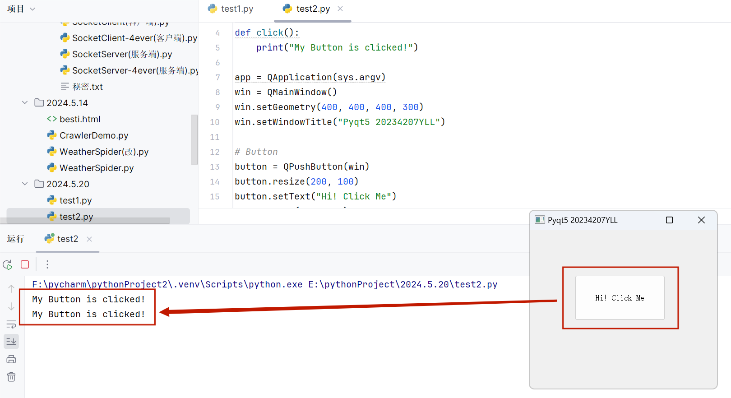Viewport: 731px width, 398px height.
Task: Toggle scroll to end in console
Action: [x=11, y=342]
